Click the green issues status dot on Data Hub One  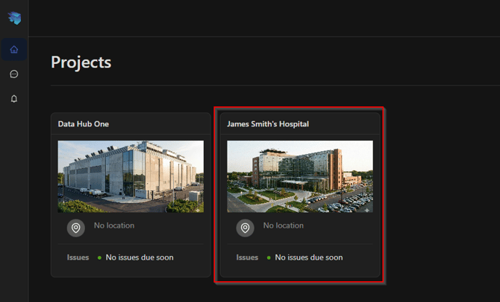[x=99, y=258]
